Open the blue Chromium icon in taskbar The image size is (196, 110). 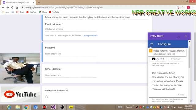click(x=36, y=107)
